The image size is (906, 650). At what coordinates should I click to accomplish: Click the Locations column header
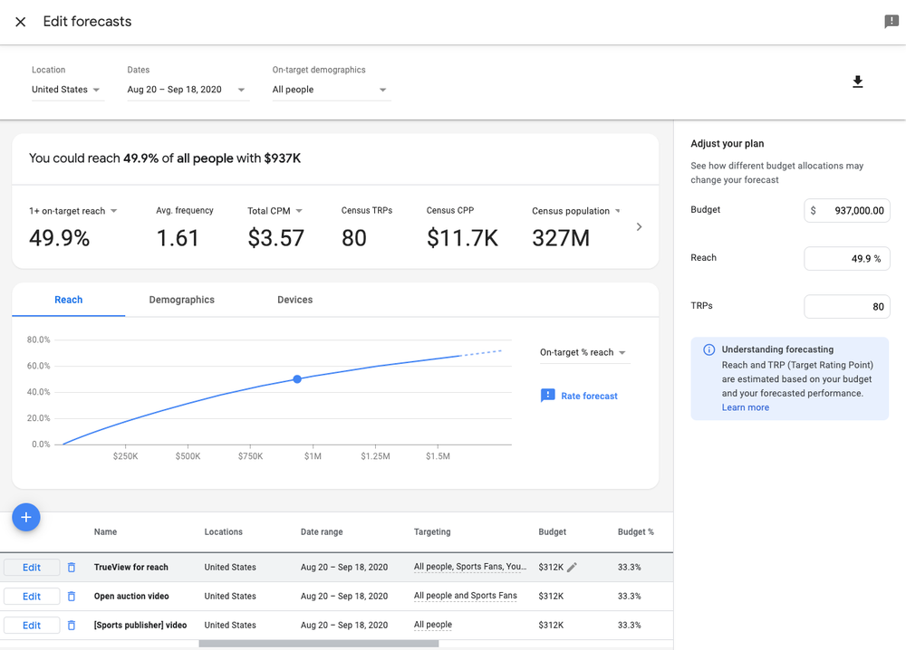(224, 531)
